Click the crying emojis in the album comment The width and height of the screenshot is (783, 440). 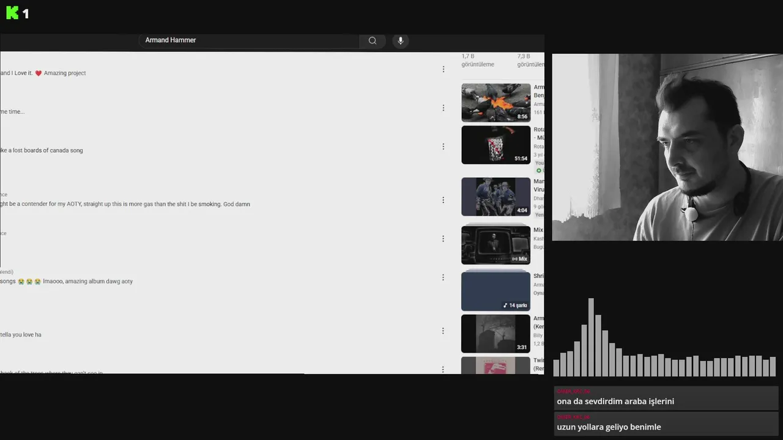29,282
